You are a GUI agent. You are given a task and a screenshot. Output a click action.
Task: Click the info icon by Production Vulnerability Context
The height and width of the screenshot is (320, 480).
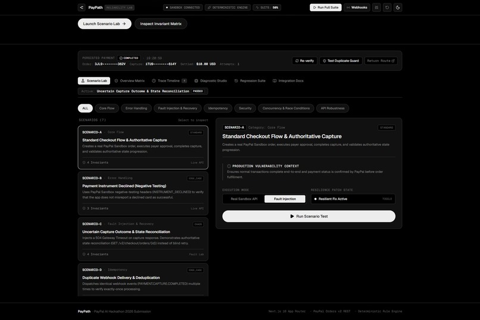229,166
